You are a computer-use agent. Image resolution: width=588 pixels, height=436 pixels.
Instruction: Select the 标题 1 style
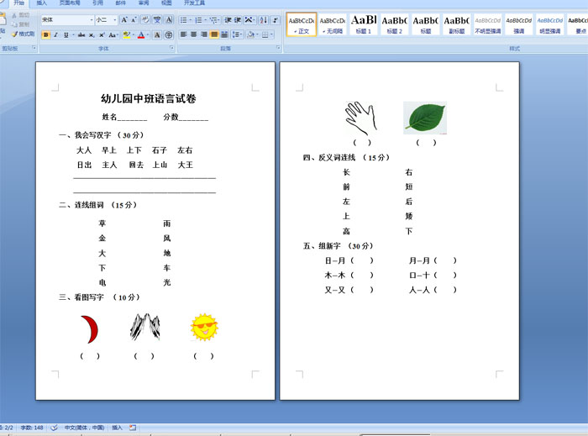(364, 24)
